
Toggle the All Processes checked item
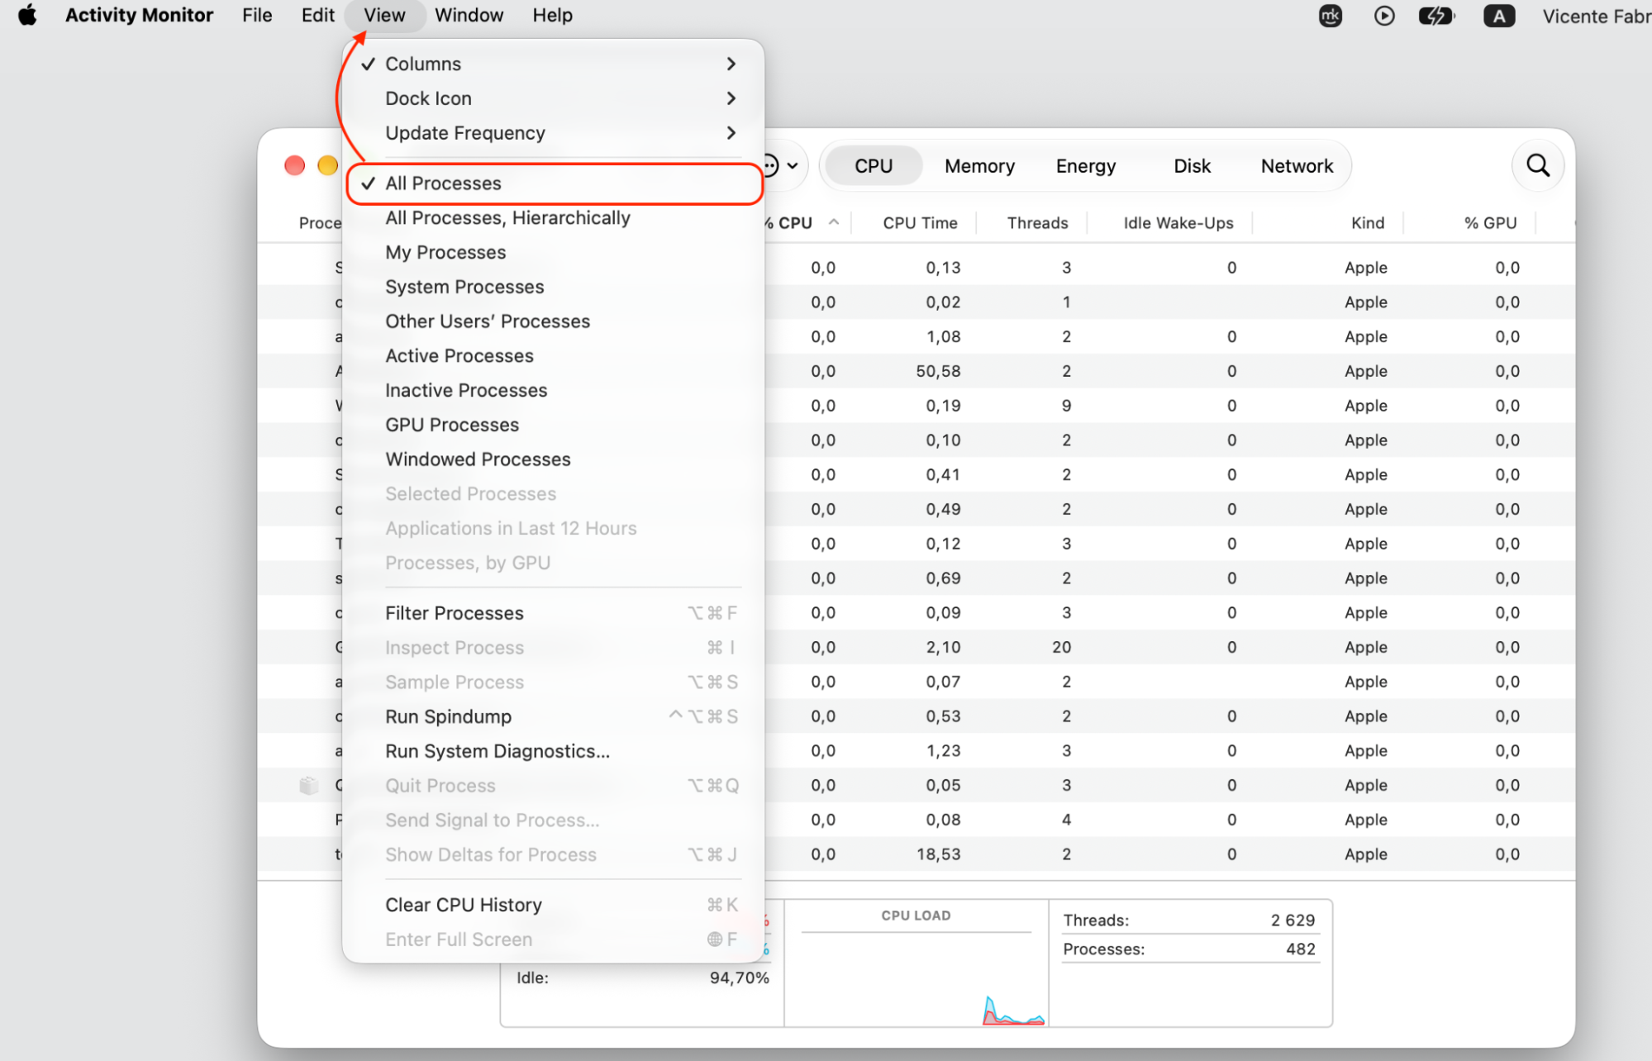[x=554, y=183]
